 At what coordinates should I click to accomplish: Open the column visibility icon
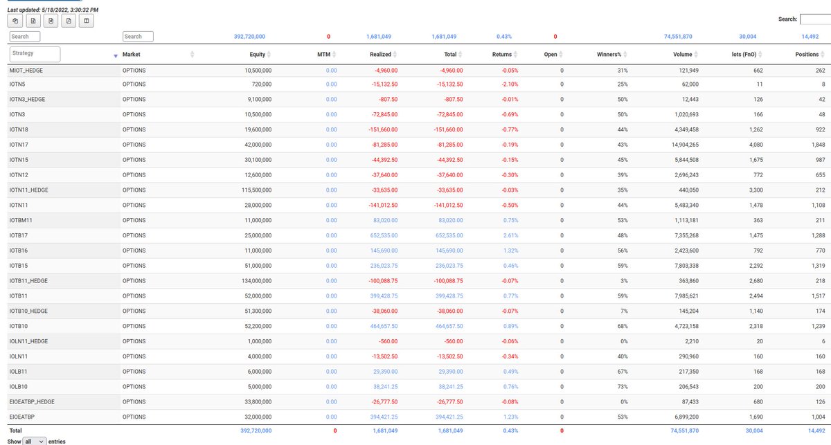click(x=86, y=20)
